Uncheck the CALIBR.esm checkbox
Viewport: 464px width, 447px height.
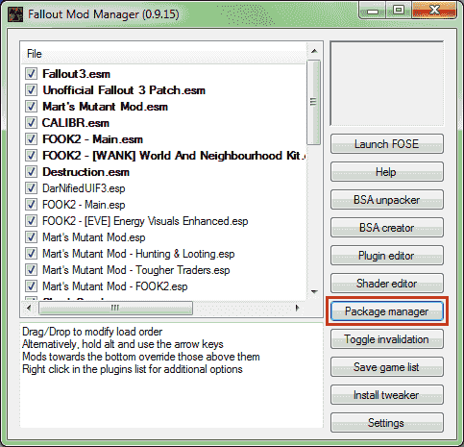(31, 123)
